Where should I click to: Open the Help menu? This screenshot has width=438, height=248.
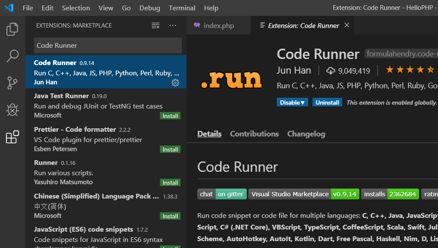coord(211,8)
